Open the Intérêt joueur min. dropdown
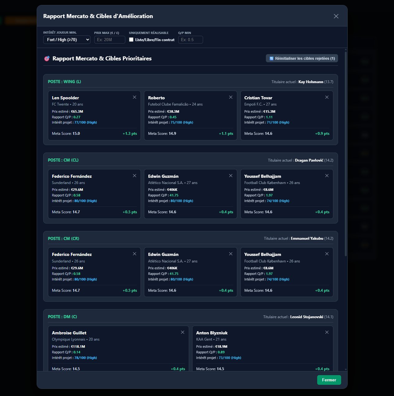Screen dimensions: 394x396 pyautogui.click(x=67, y=40)
